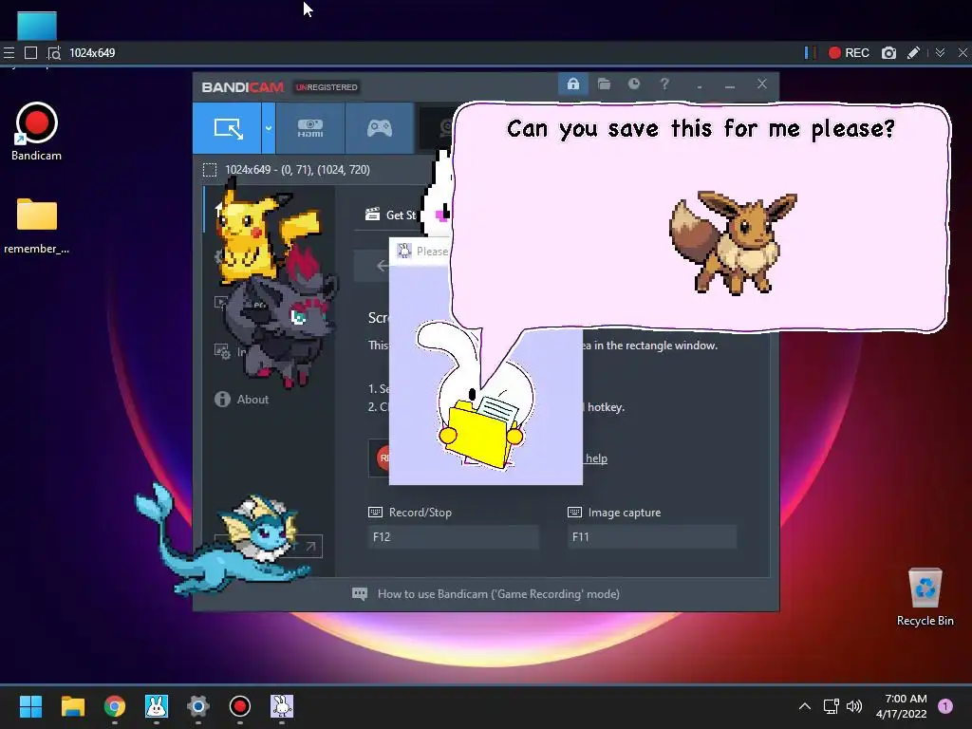Click the Record/Stop hotkey field F12
972x729 pixels.
click(453, 537)
